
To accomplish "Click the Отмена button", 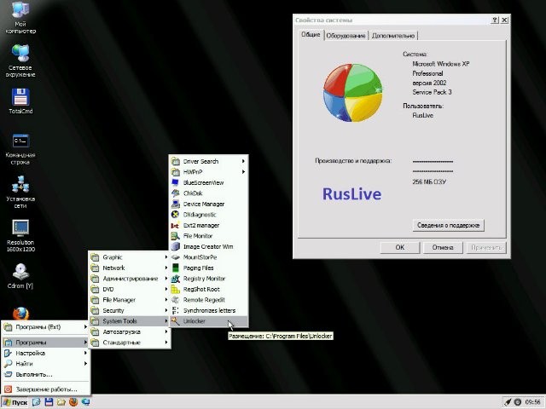I will pyautogui.click(x=443, y=247).
